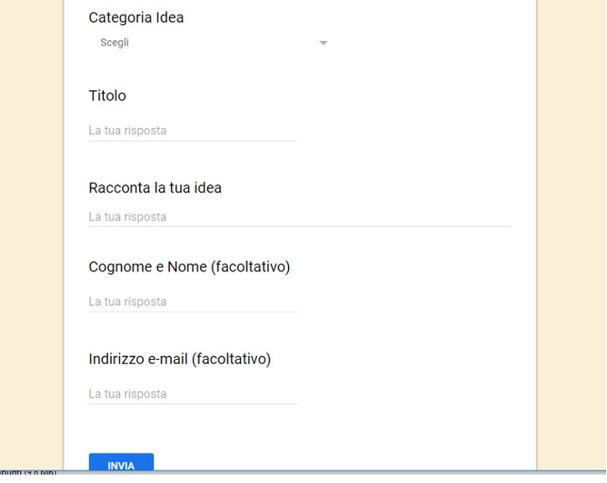Click the 'Racconta la tua idea' answer field

click(299, 217)
